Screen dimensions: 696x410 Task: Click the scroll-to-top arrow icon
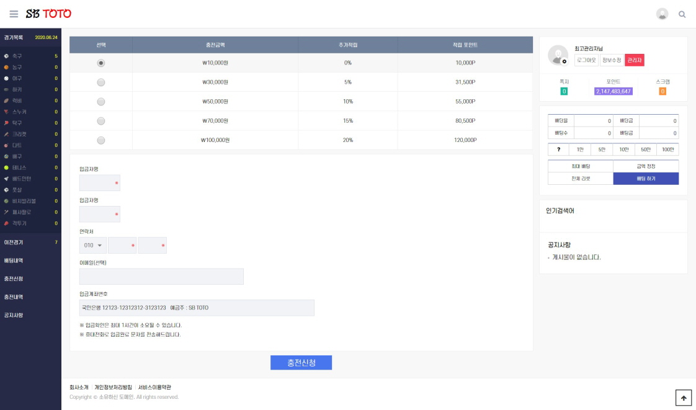click(684, 398)
